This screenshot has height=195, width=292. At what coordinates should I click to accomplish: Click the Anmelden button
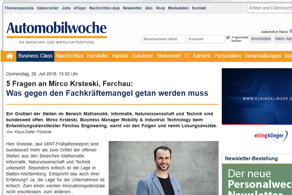coord(261,39)
